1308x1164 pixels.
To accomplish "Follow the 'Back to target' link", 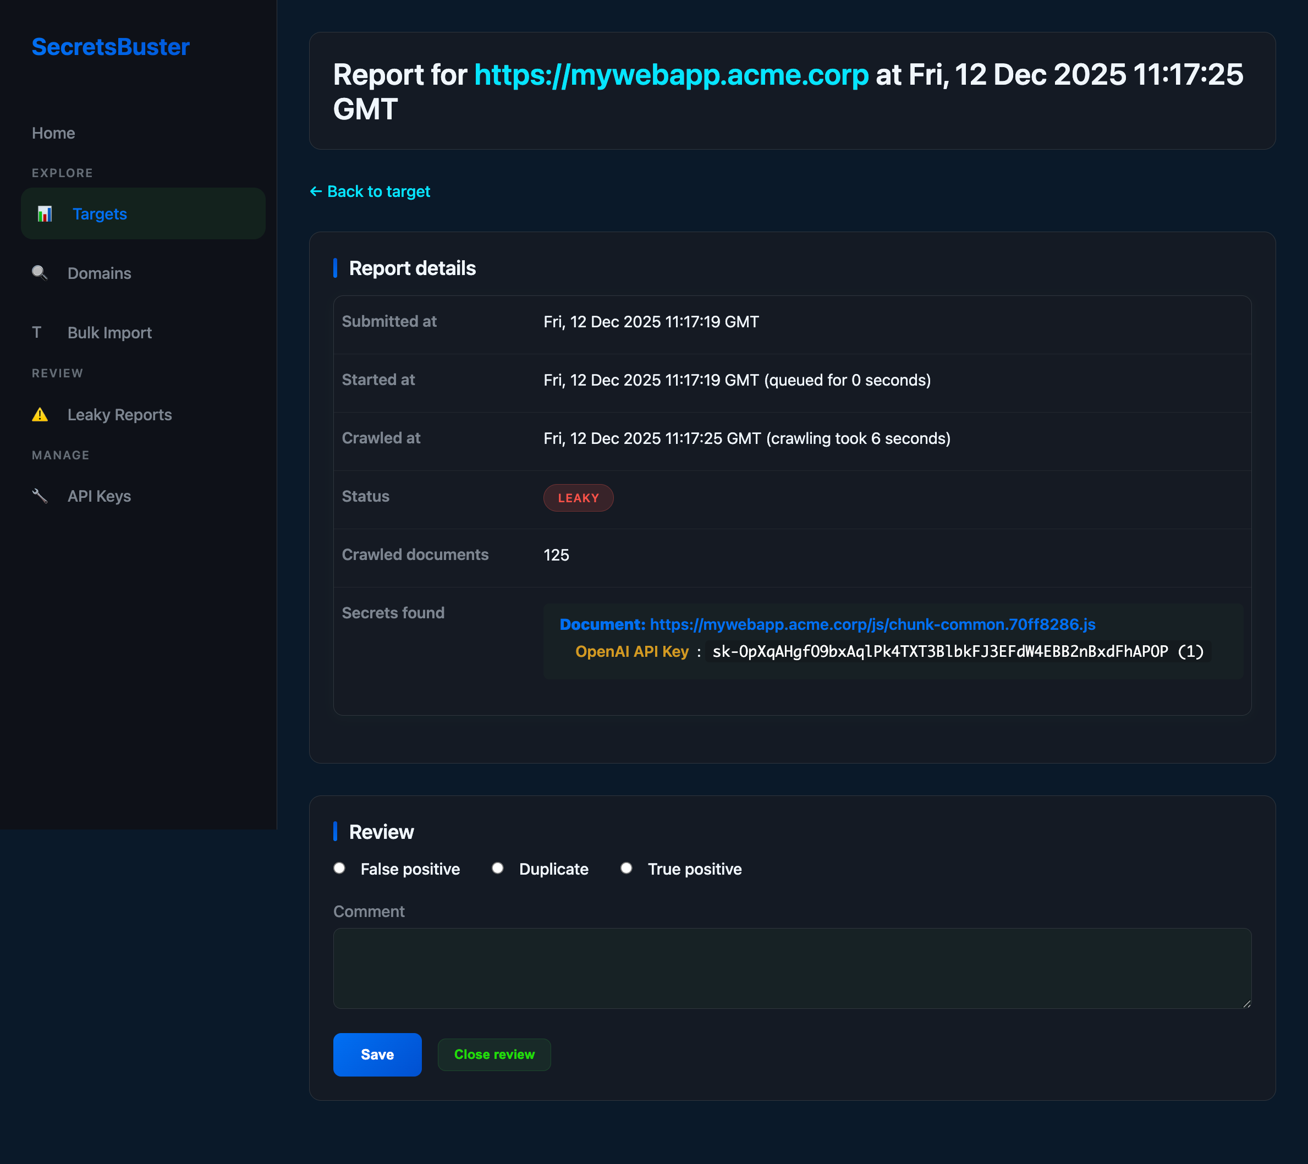I will (x=378, y=191).
